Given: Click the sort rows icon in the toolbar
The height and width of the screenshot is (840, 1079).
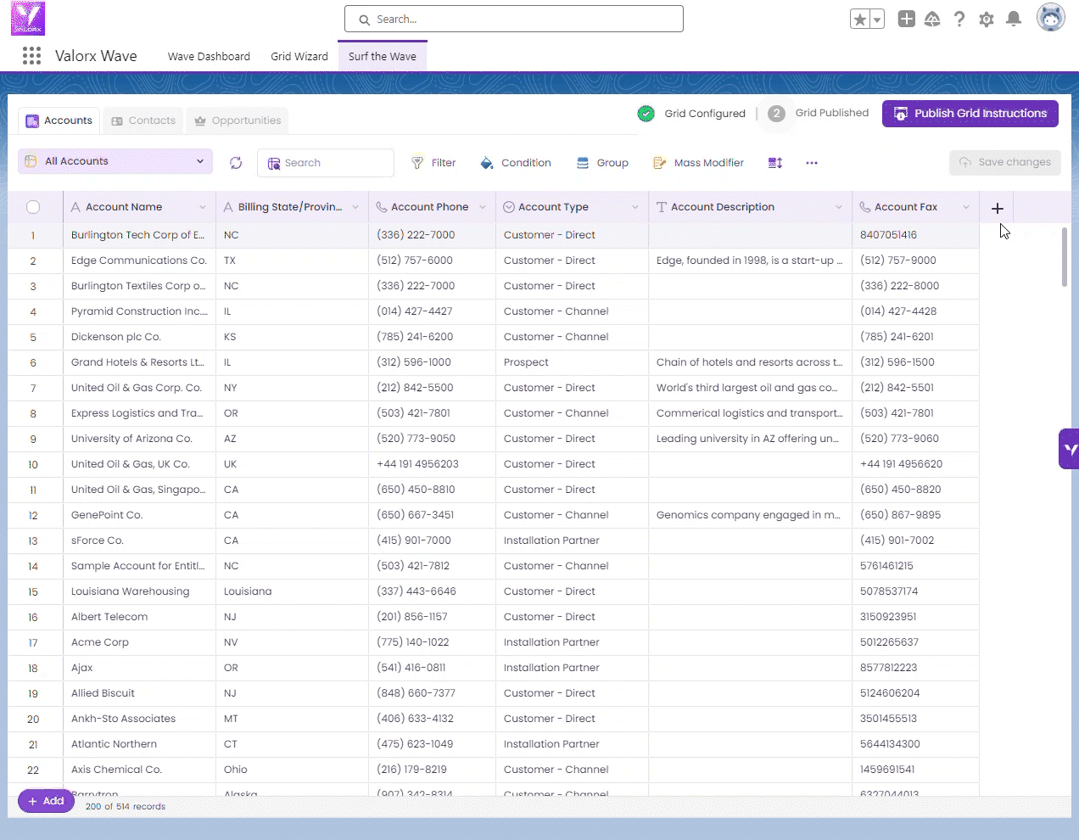Looking at the screenshot, I should click(774, 163).
